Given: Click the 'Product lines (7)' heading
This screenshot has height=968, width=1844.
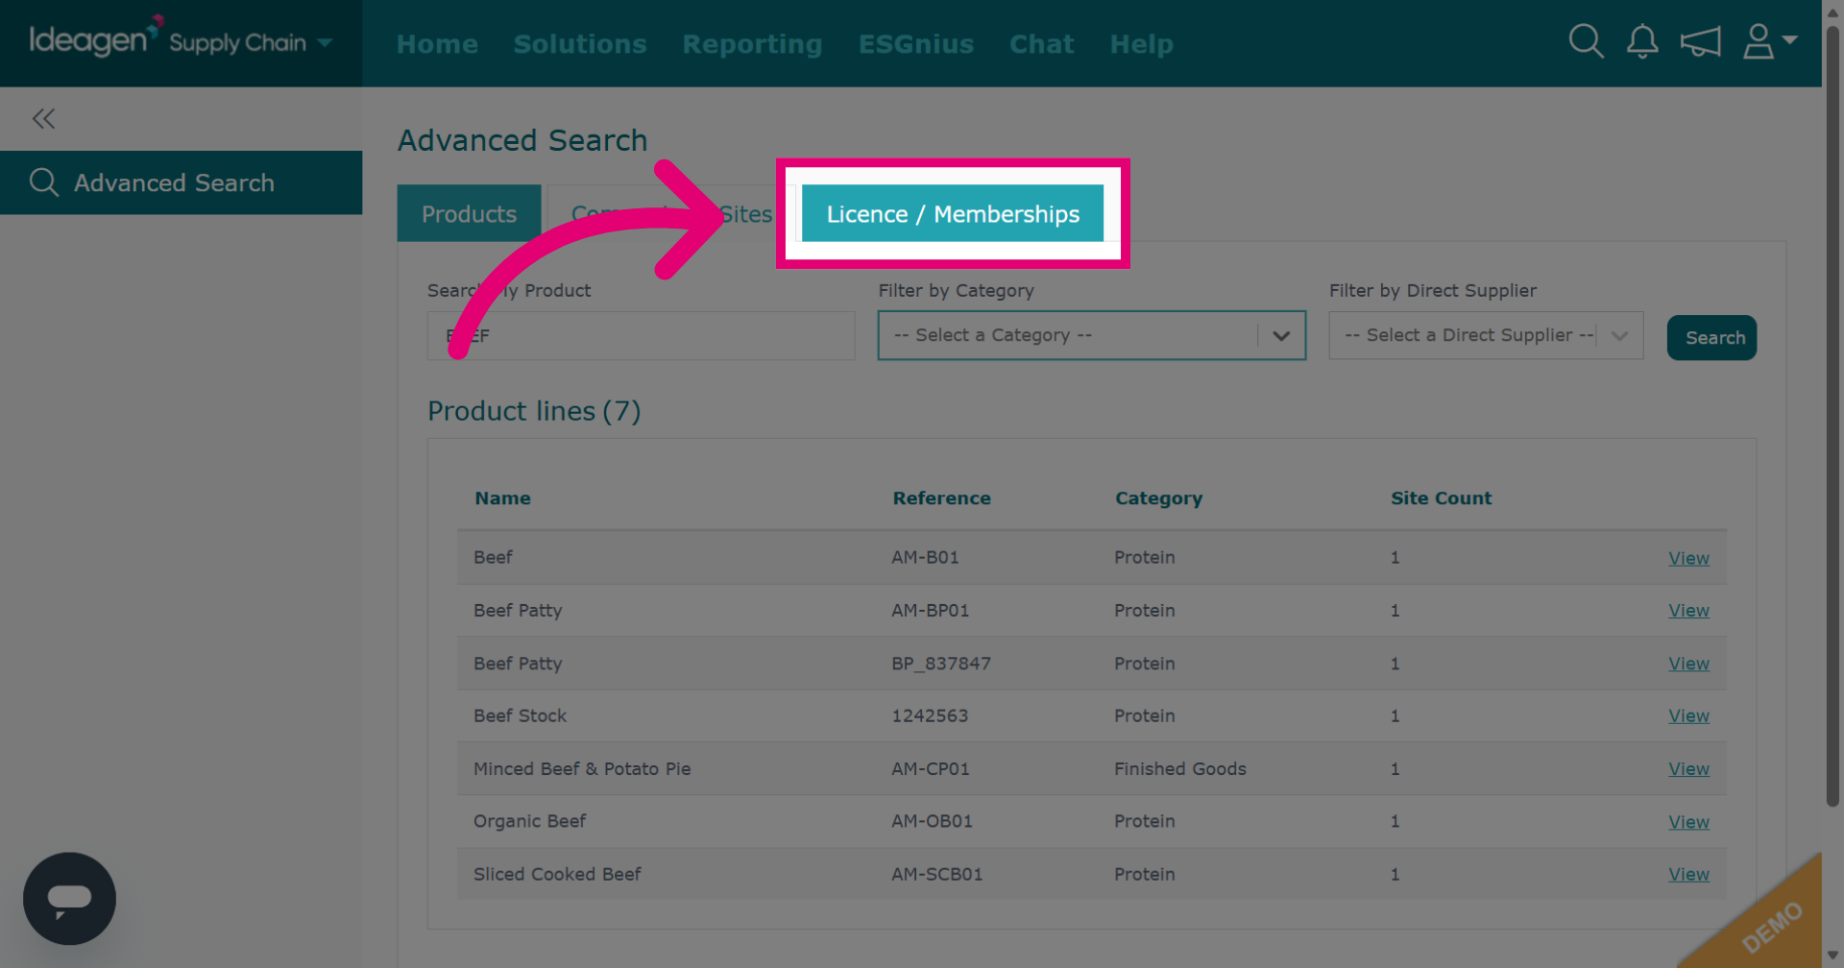Looking at the screenshot, I should coord(534,411).
